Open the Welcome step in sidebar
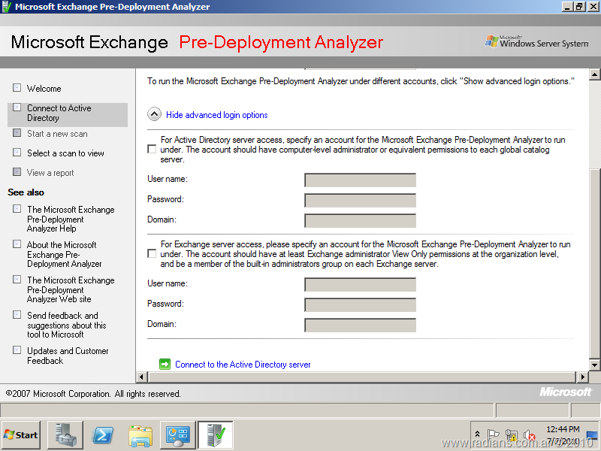 click(44, 89)
